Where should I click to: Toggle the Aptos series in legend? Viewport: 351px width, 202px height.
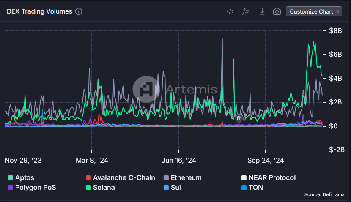pyautogui.click(x=21, y=178)
